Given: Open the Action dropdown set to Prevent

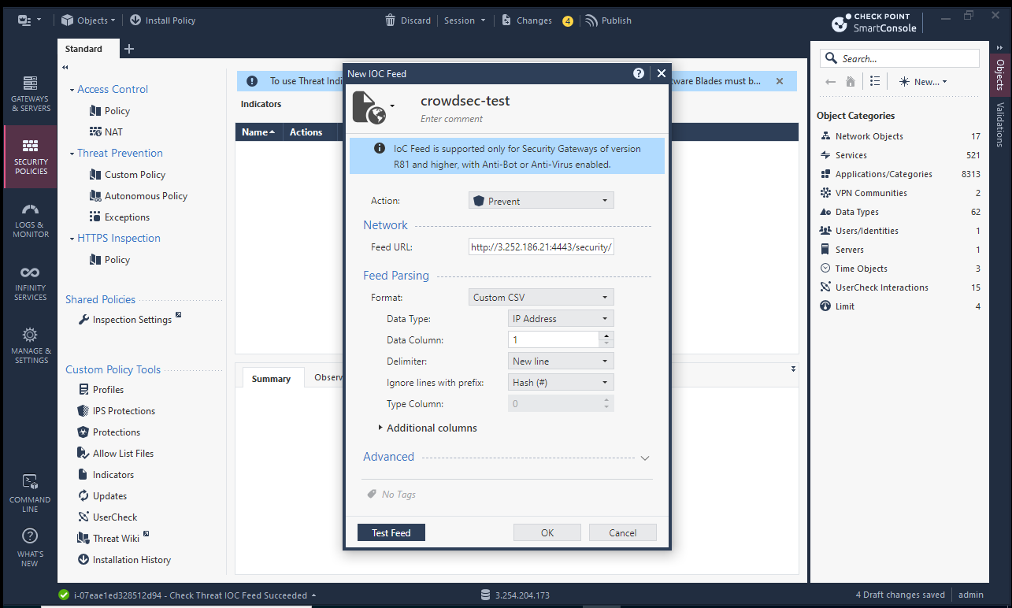Looking at the screenshot, I should [540, 201].
